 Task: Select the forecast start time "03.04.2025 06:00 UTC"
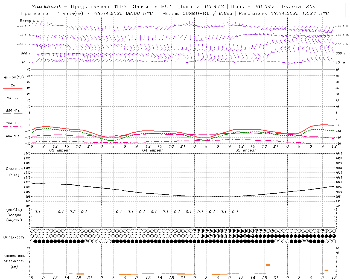coord(124,13)
